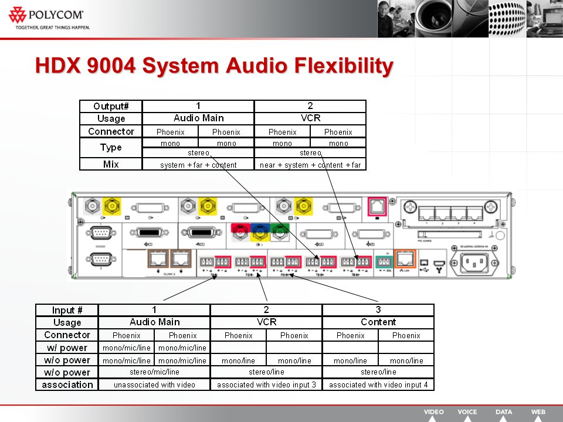
Task: Click the slide title HDX 9004 System Audio Flexibility
Action: point(215,66)
